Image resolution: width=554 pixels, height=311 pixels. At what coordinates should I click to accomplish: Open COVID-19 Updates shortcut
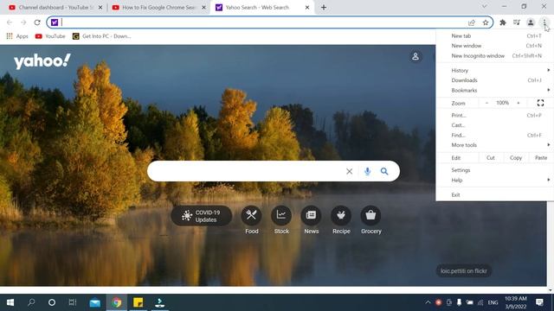(202, 216)
